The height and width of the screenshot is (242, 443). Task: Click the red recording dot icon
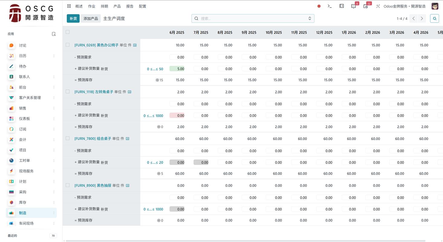319,6
